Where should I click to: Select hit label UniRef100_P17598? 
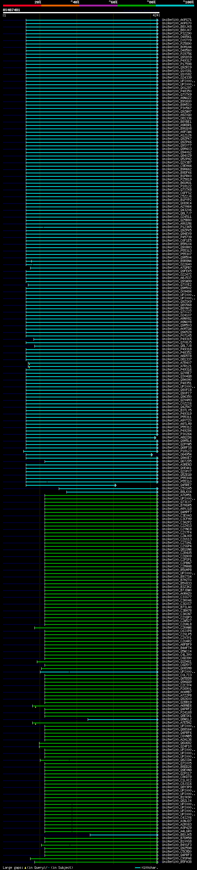point(177,64)
